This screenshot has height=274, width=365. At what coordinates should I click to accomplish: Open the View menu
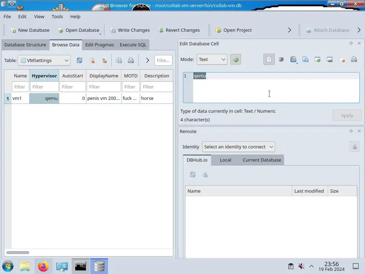[39, 16]
